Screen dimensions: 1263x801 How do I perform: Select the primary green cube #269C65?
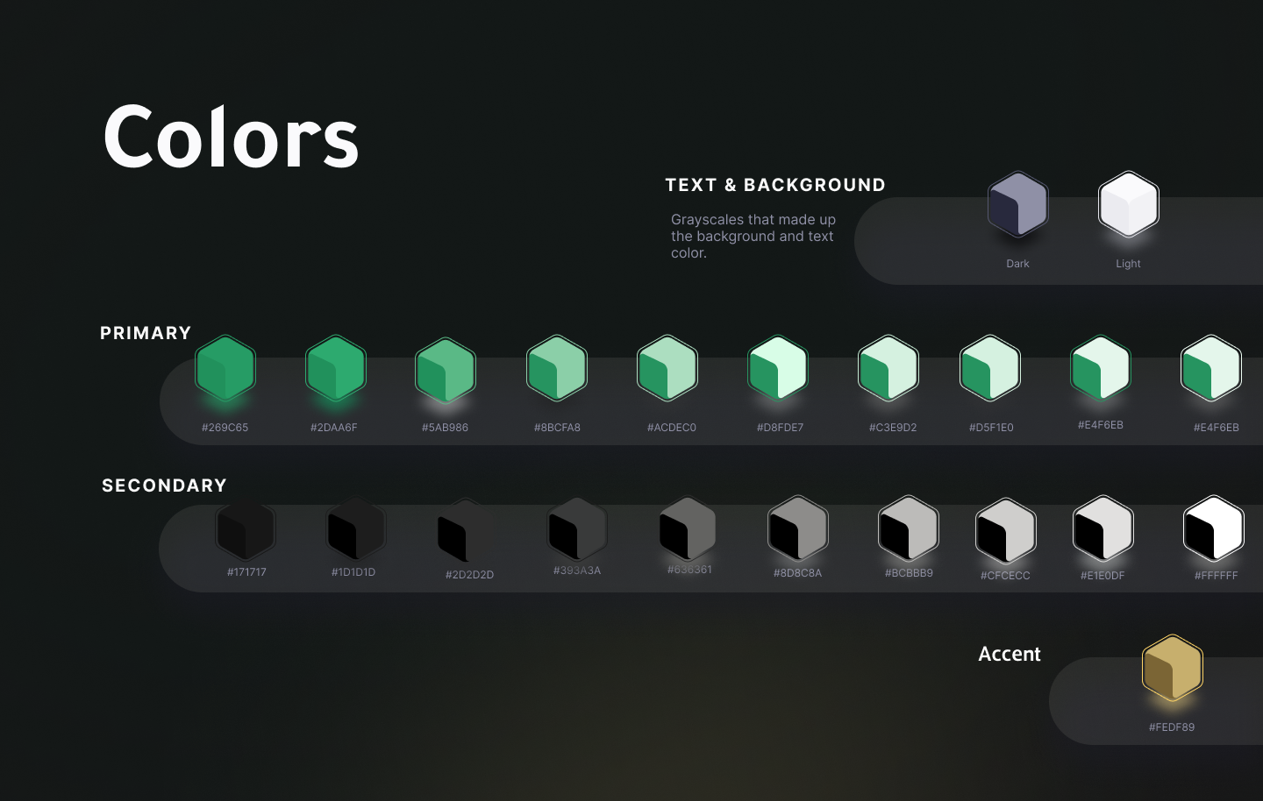pos(225,368)
